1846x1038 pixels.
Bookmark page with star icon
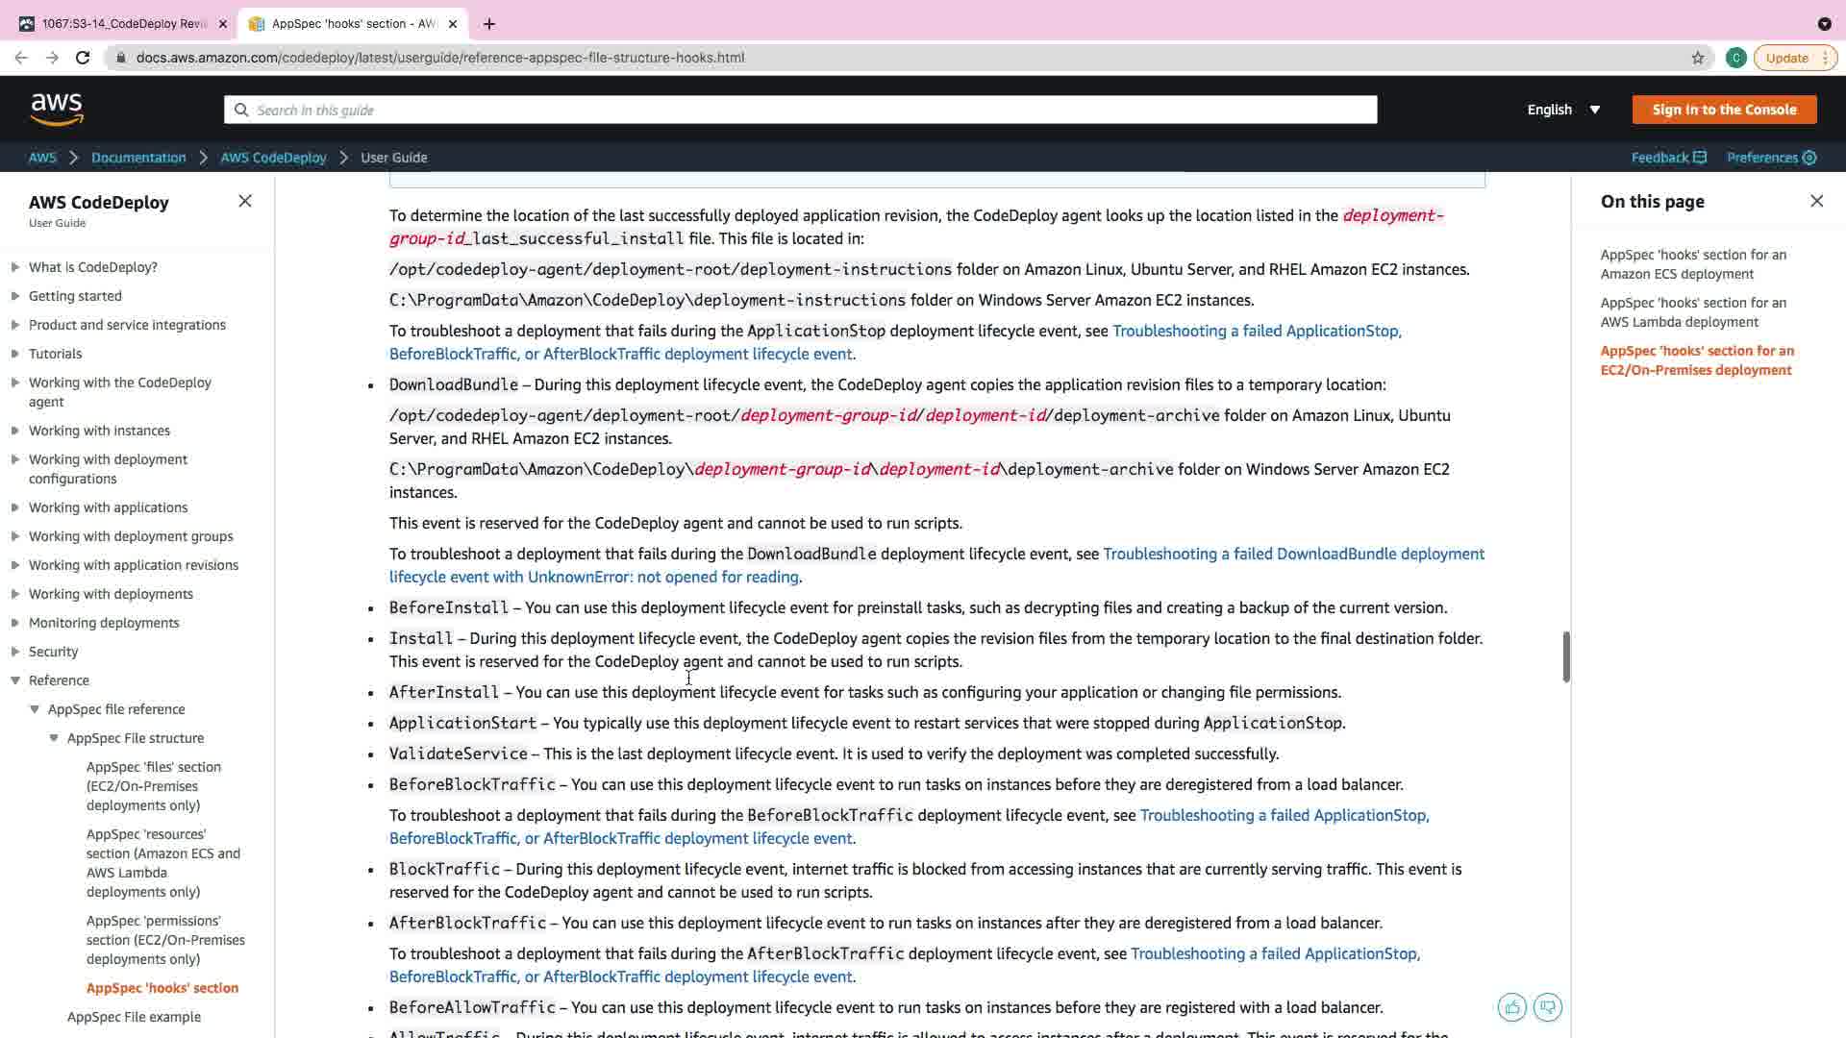(1698, 58)
